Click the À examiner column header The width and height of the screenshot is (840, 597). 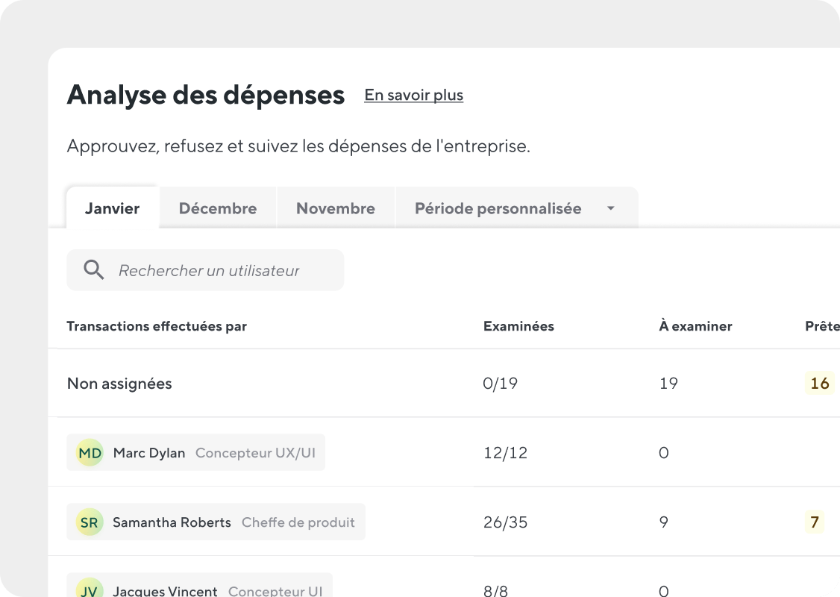695,326
